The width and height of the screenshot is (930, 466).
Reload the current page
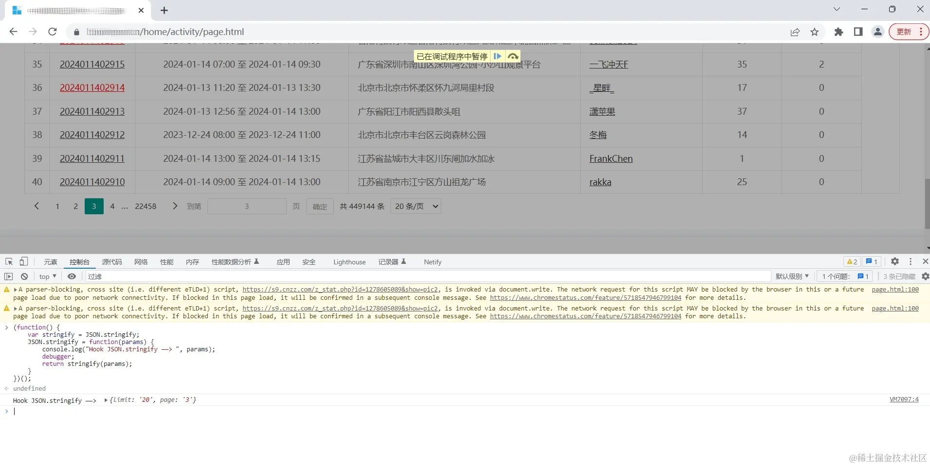pos(53,32)
